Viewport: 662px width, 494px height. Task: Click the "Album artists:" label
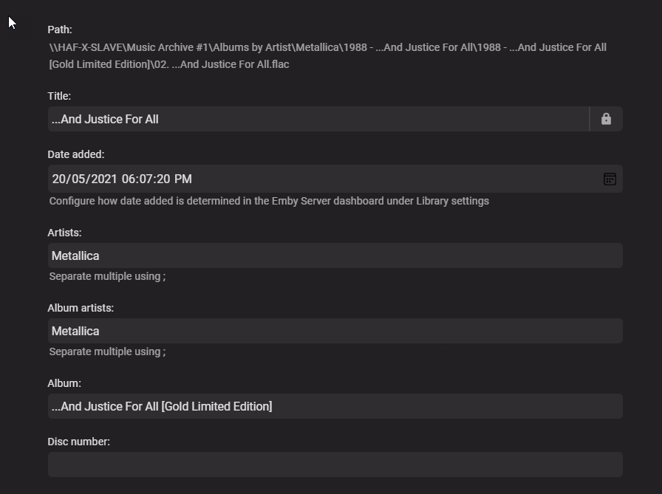pos(81,308)
